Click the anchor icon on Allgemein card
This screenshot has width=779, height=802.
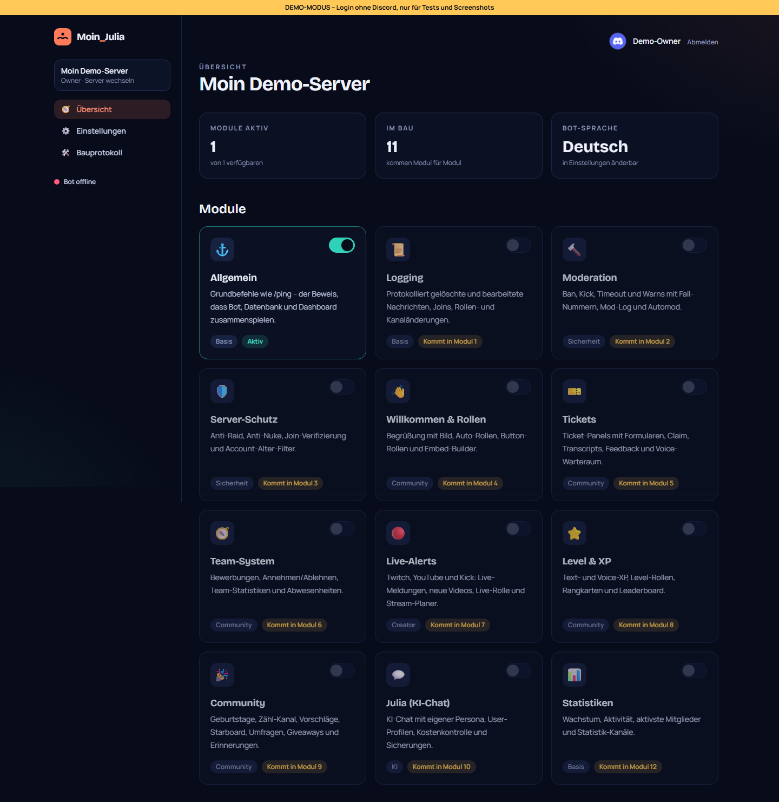(x=222, y=249)
